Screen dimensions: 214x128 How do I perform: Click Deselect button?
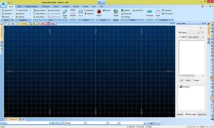[x=6, y=14]
